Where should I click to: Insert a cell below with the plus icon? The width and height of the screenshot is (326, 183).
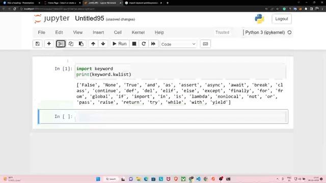49,44
